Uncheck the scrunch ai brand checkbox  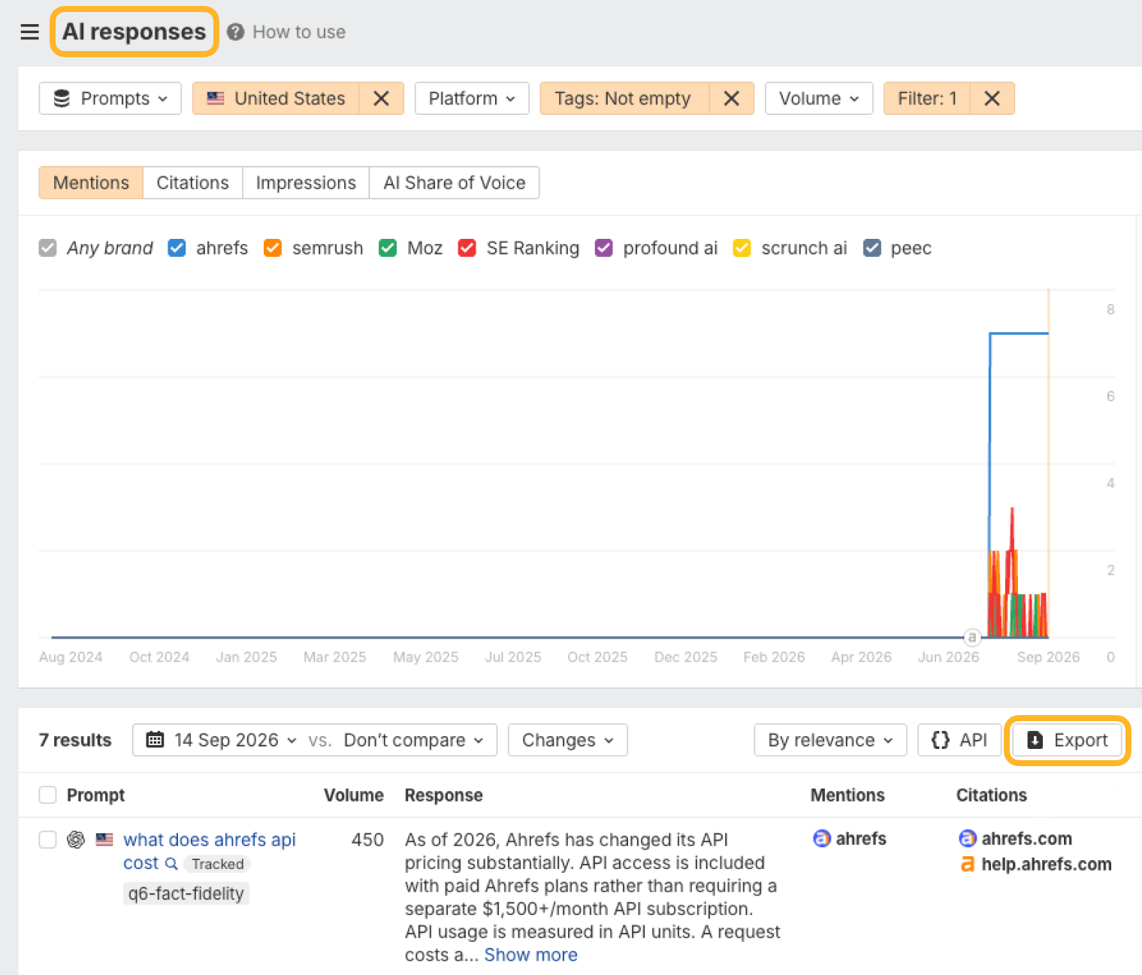point(742,248)
